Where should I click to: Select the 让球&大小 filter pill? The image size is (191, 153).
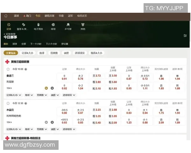pyautogui.click(x=27, y=53)
